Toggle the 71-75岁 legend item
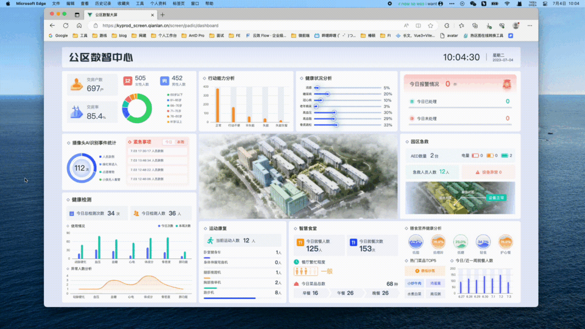Image resolution: width=585 pixels, height=329 pixels. point(175,111)
